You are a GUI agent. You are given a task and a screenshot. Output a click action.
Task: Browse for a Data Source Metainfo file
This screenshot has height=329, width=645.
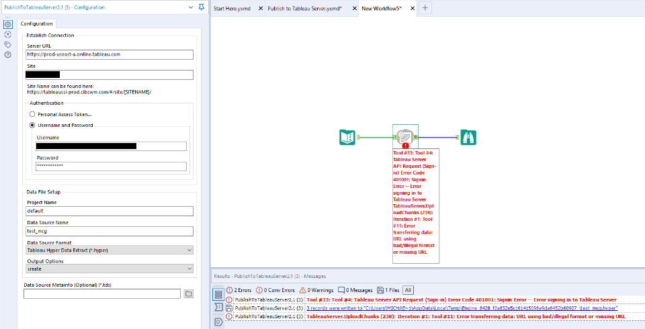coord(188,293)
